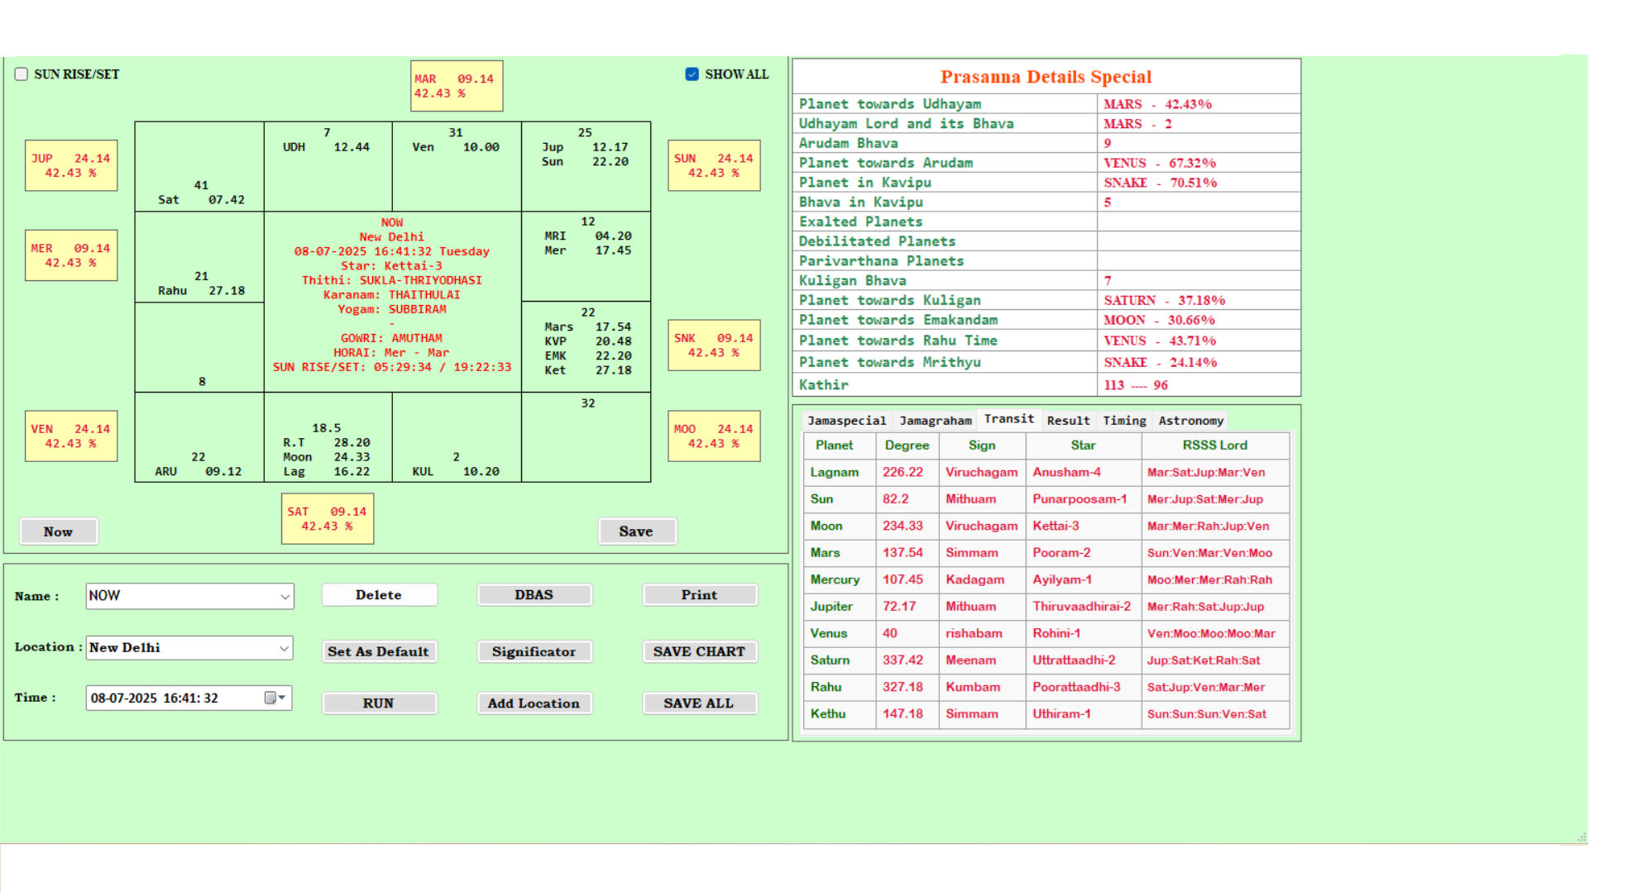Click SAVE CHART button
Image resolution: width=1628 pixels, height=896 pixels.
(700, 651)
